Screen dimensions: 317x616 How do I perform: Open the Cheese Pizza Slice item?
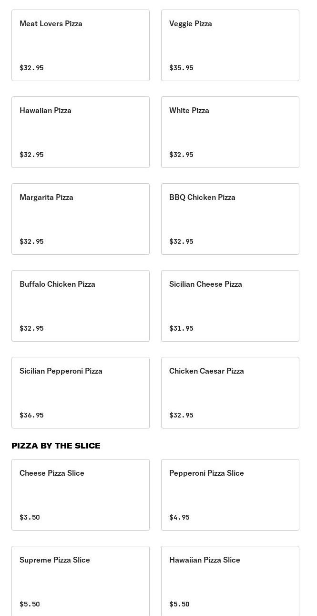(80, 494)
